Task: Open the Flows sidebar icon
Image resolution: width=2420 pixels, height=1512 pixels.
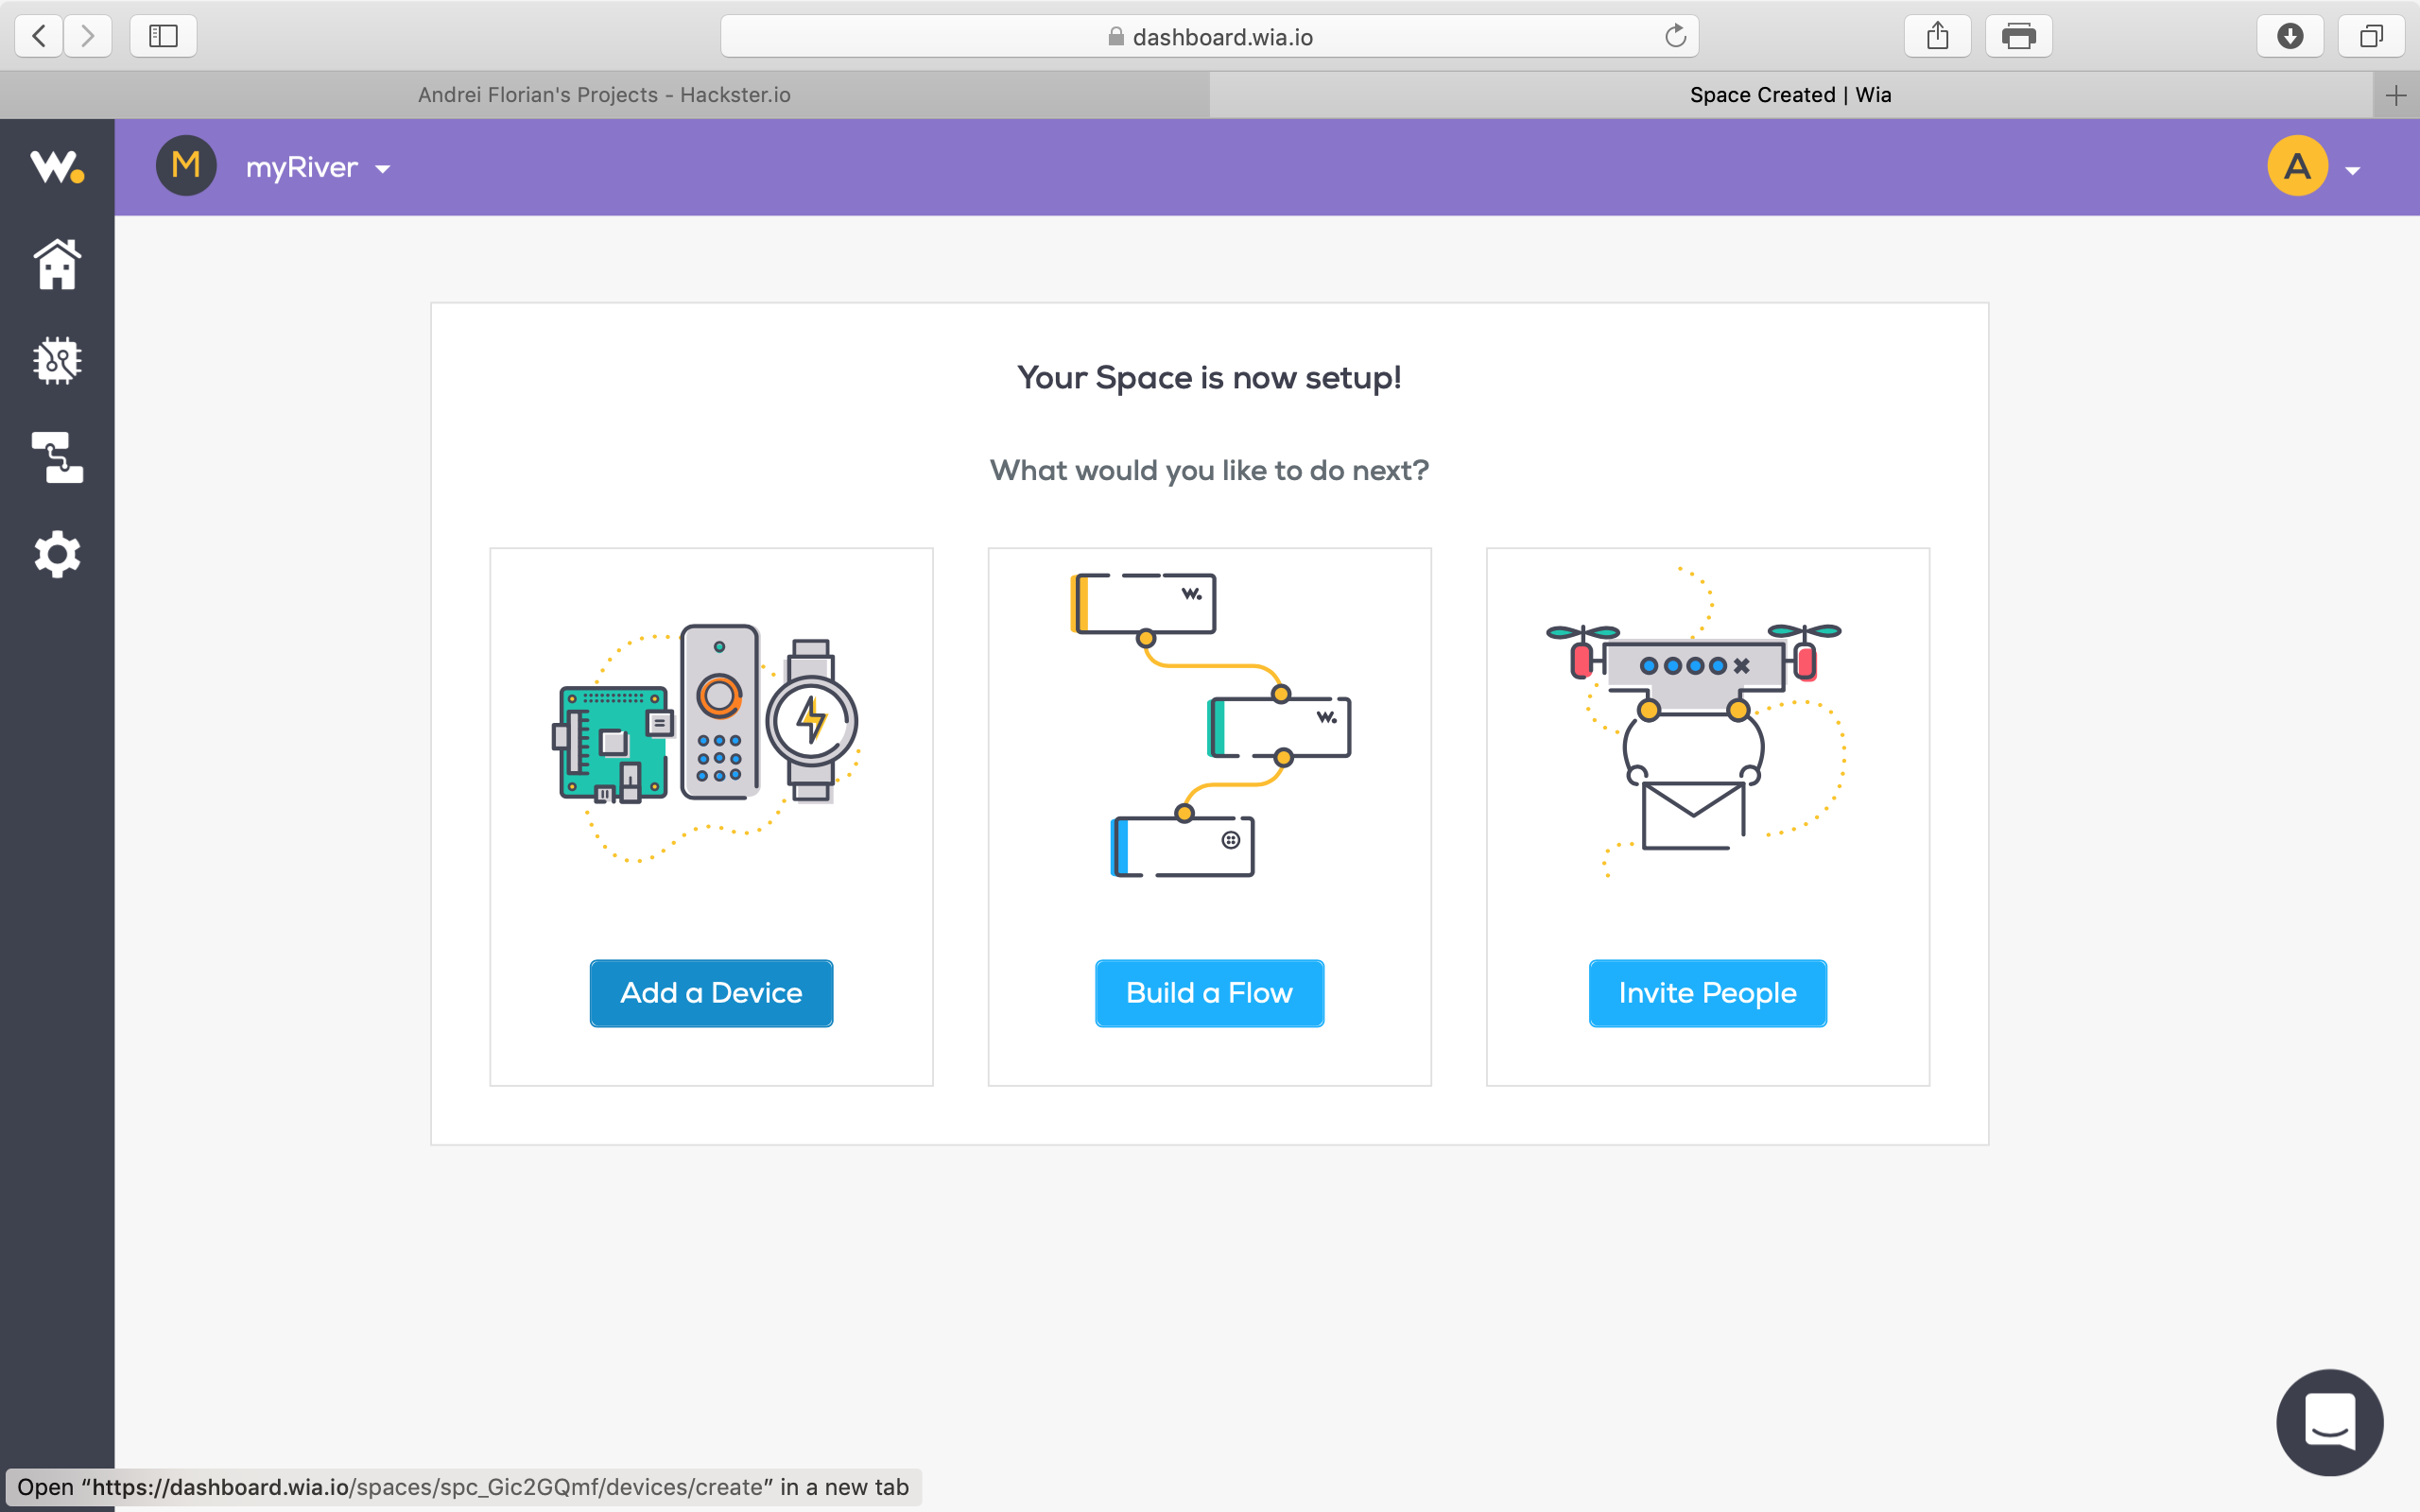Action: pyautogui.click(x=57, y=457)
